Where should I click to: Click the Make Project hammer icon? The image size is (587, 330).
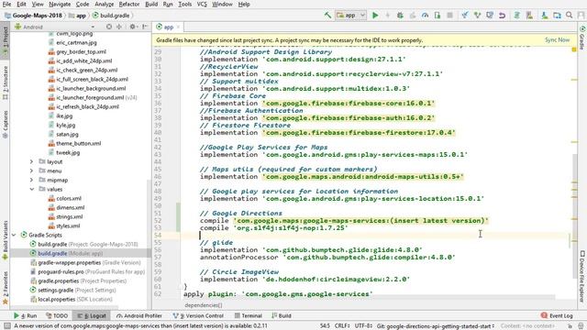327,16
